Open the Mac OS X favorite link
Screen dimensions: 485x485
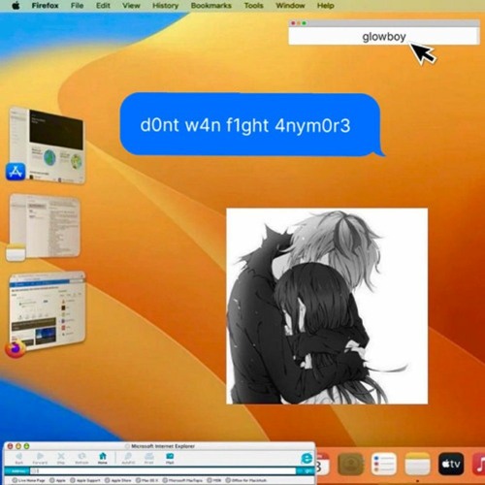point(146,480)
